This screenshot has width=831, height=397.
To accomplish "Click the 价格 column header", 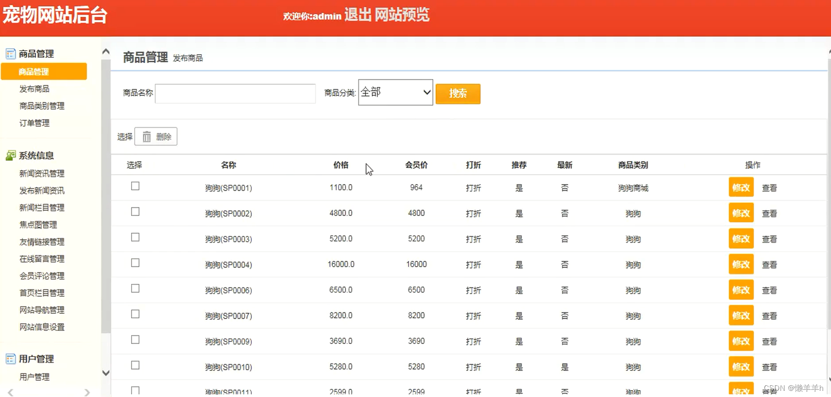I will 341,165.
